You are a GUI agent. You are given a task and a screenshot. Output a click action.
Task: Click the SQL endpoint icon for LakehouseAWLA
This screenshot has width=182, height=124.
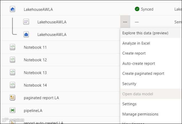(x=26, y=34)
